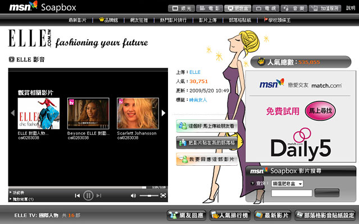Expand the 播放清單 (1) playlist

[21, 199]
